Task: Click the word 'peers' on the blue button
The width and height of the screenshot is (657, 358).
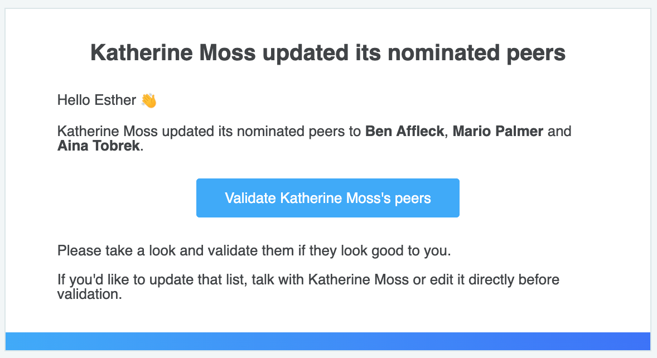Action: tap(413, 198)
